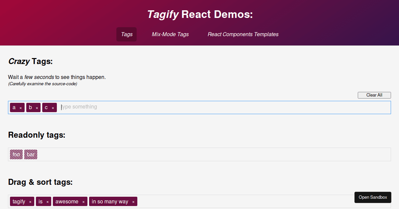This screenshot has width=399, height=209.
Task: Select the Tags navigation tab
Action: coord(126,34)
